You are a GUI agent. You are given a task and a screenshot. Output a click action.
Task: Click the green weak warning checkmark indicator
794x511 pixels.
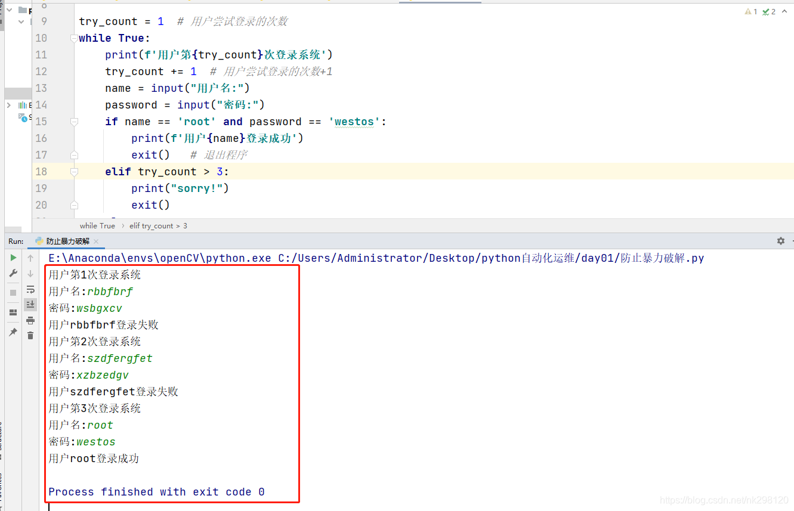(769, 11)
